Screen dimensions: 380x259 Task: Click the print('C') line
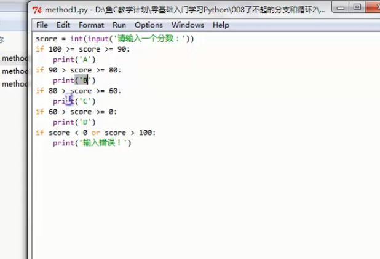click(x=74, y=101)
